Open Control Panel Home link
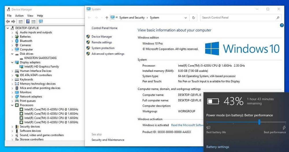Screen dimensions: 289x152 (105, 28)
